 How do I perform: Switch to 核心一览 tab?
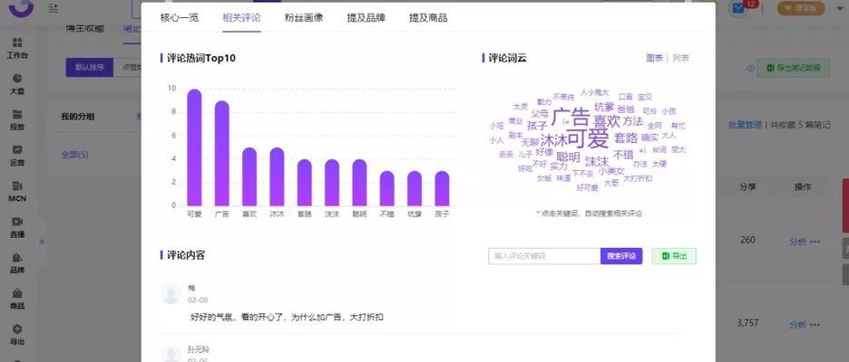pos(180,18)
